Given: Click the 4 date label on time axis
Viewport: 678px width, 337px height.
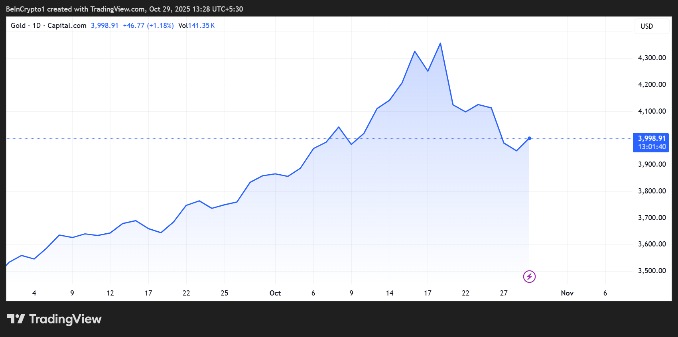Looking at the screenshot, I should point(34,293).
